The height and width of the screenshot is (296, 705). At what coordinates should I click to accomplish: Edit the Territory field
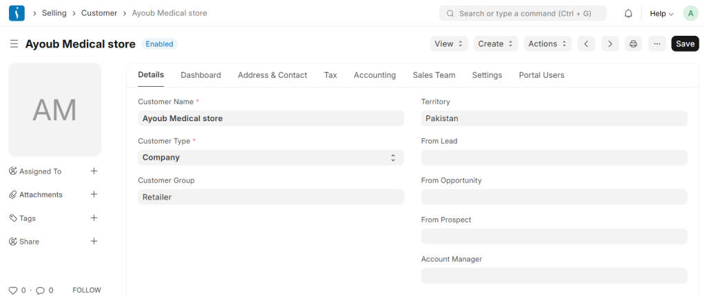click(554, 118)
